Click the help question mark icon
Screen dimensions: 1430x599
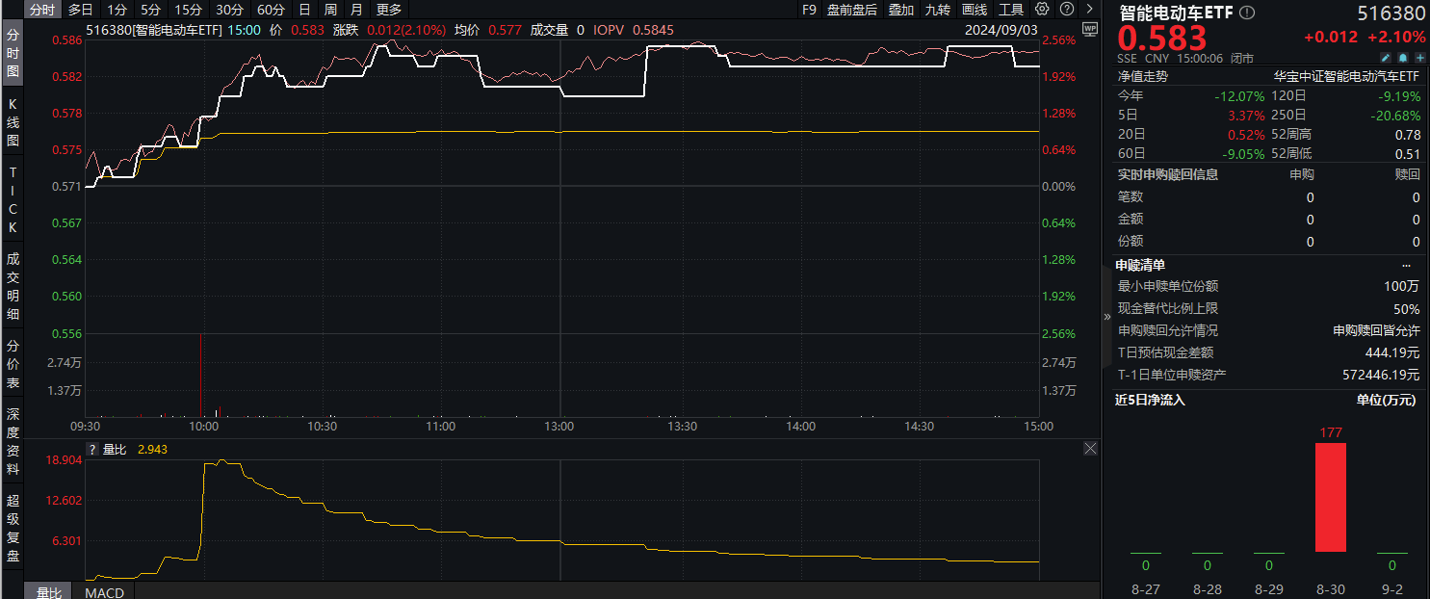tap(1067, 10)
